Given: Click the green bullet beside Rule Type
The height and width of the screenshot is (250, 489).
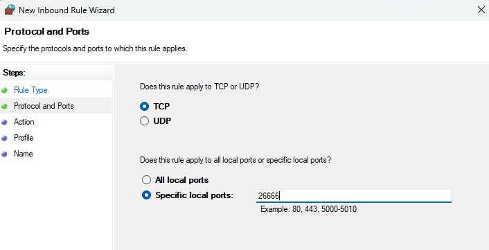Looking at the screenshot, I should (x=4, y=91).
